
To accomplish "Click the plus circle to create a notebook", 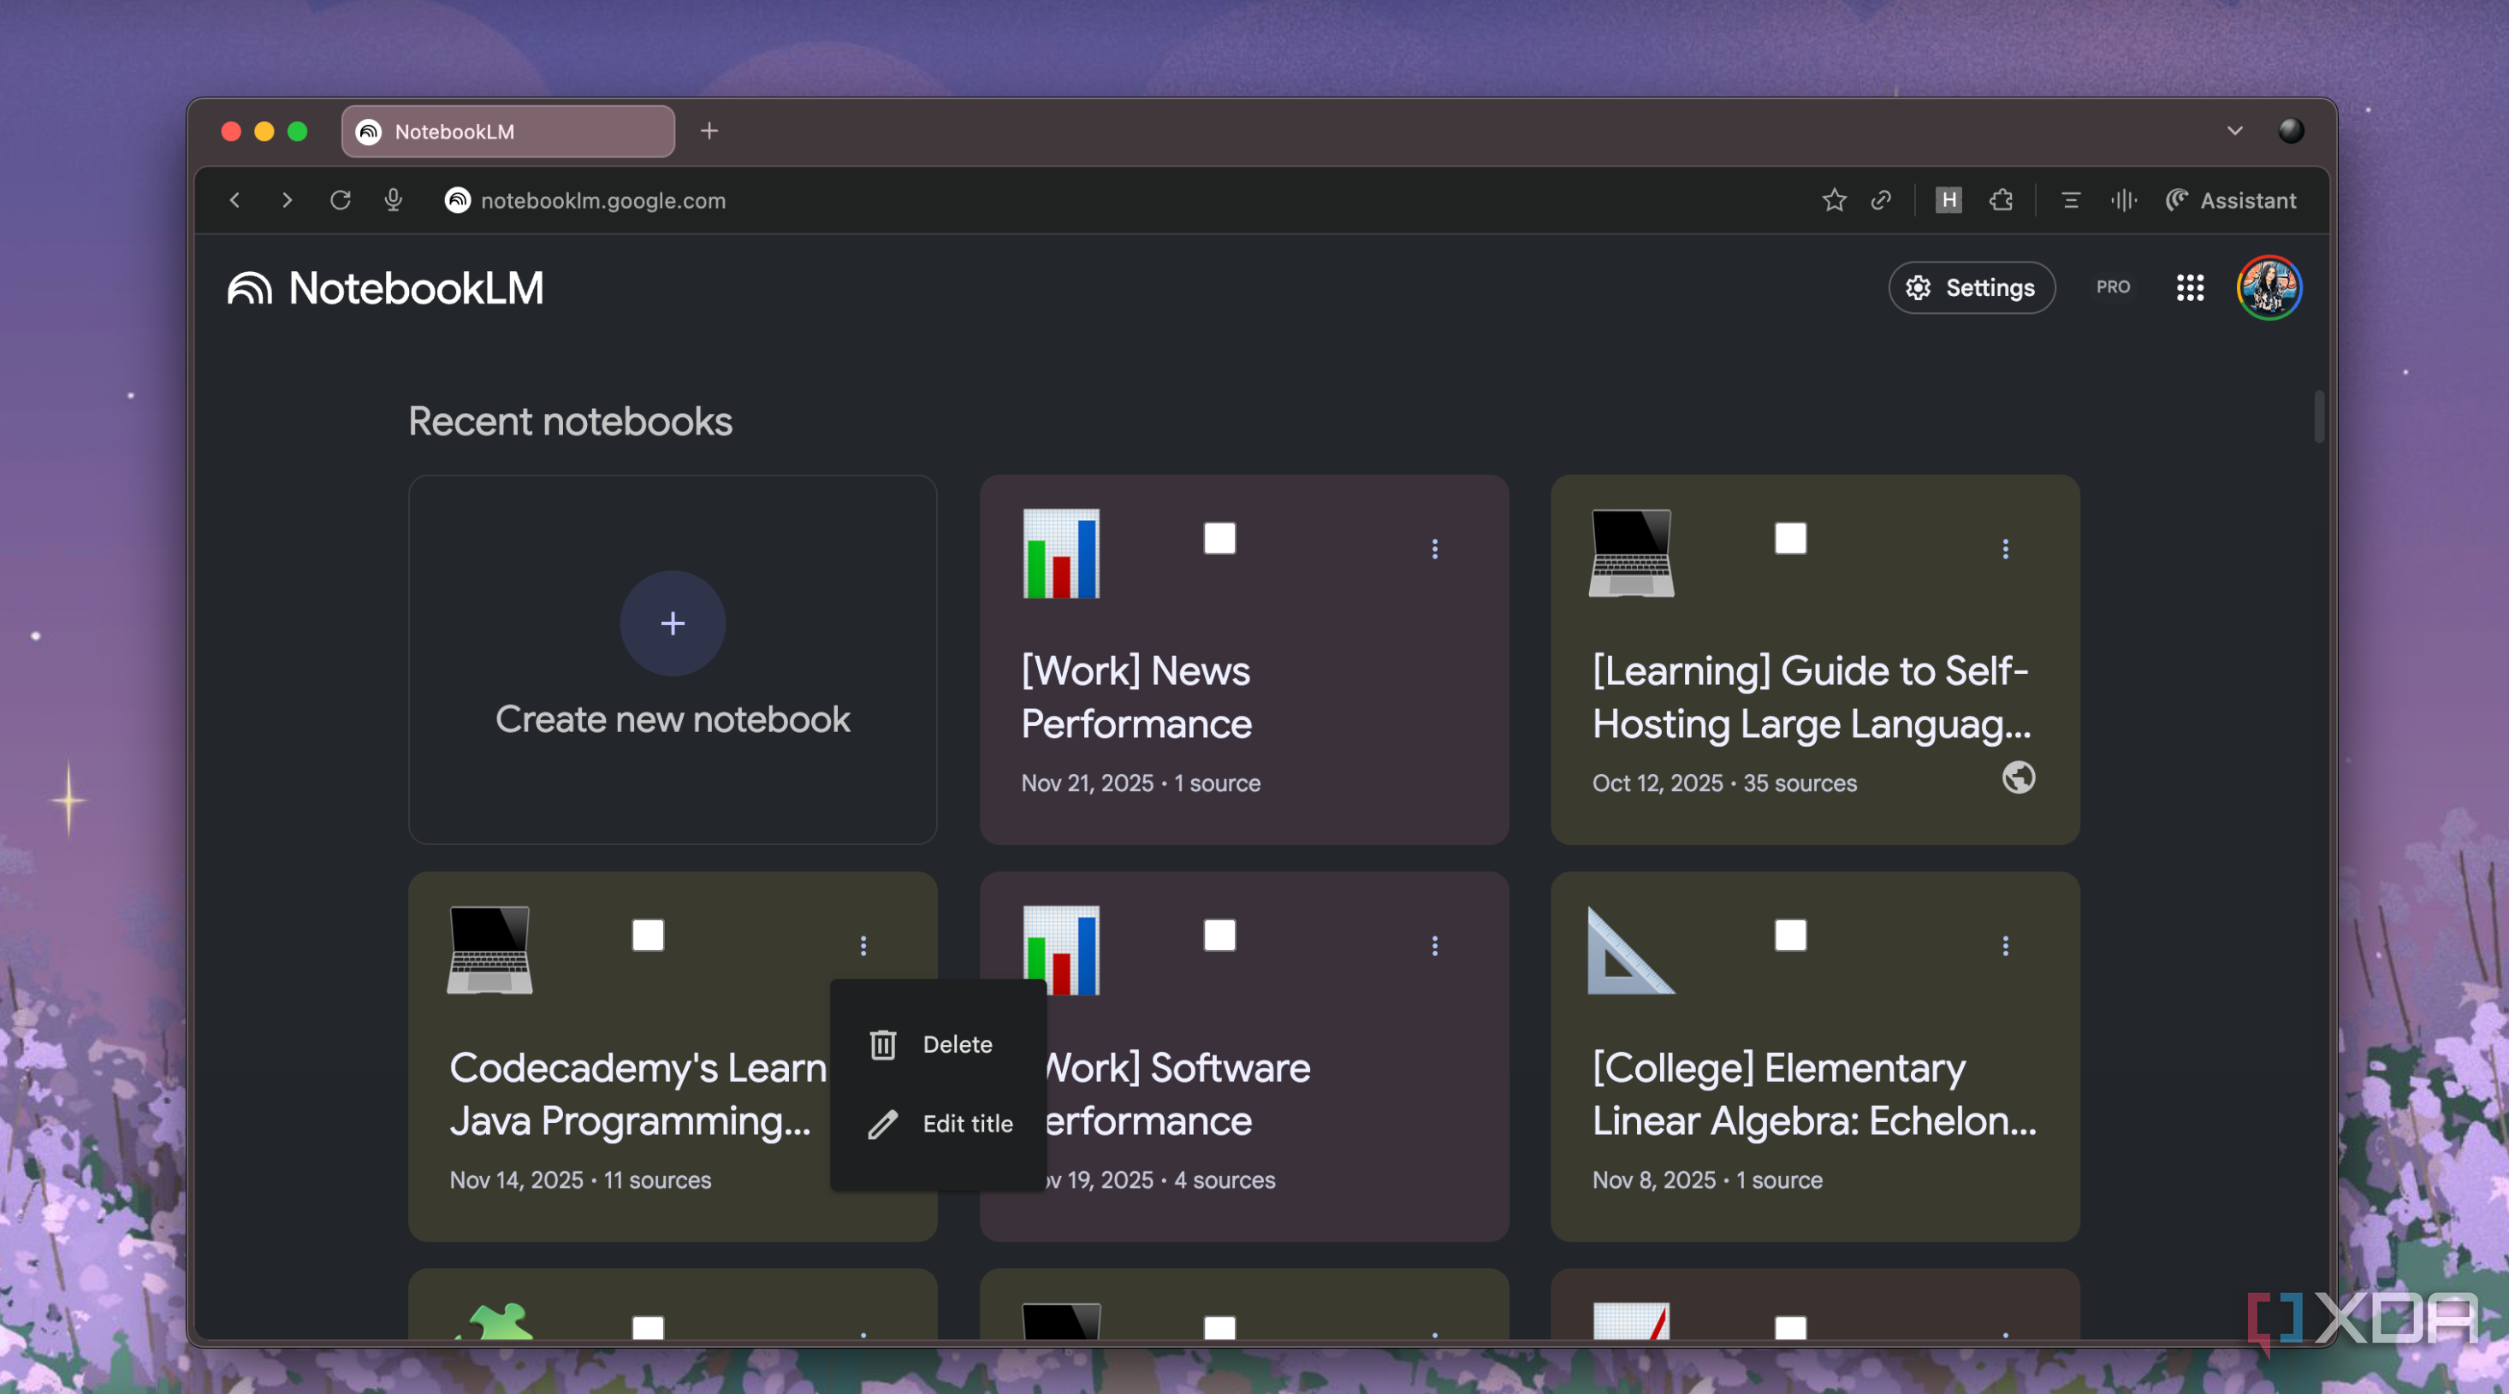I will tap(672, 623).
